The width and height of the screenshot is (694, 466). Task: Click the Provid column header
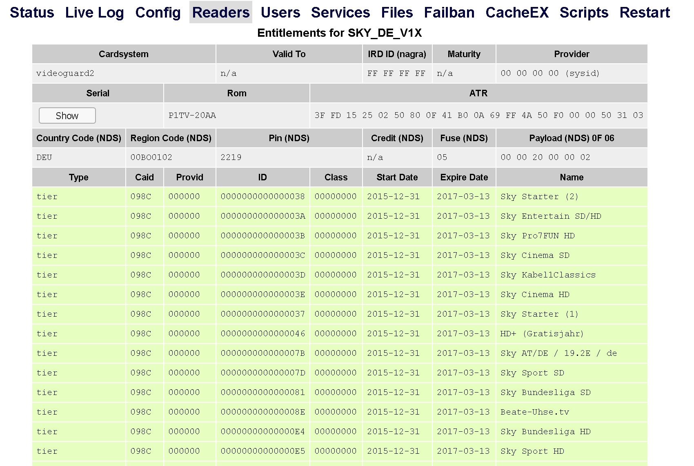[189, 177]
